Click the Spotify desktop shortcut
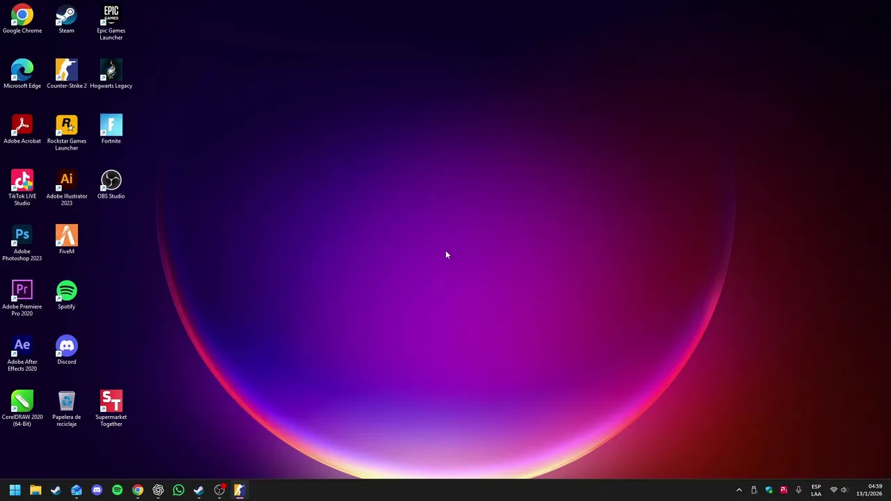Screen dimensions: 891x501 (x=66, y=295)
